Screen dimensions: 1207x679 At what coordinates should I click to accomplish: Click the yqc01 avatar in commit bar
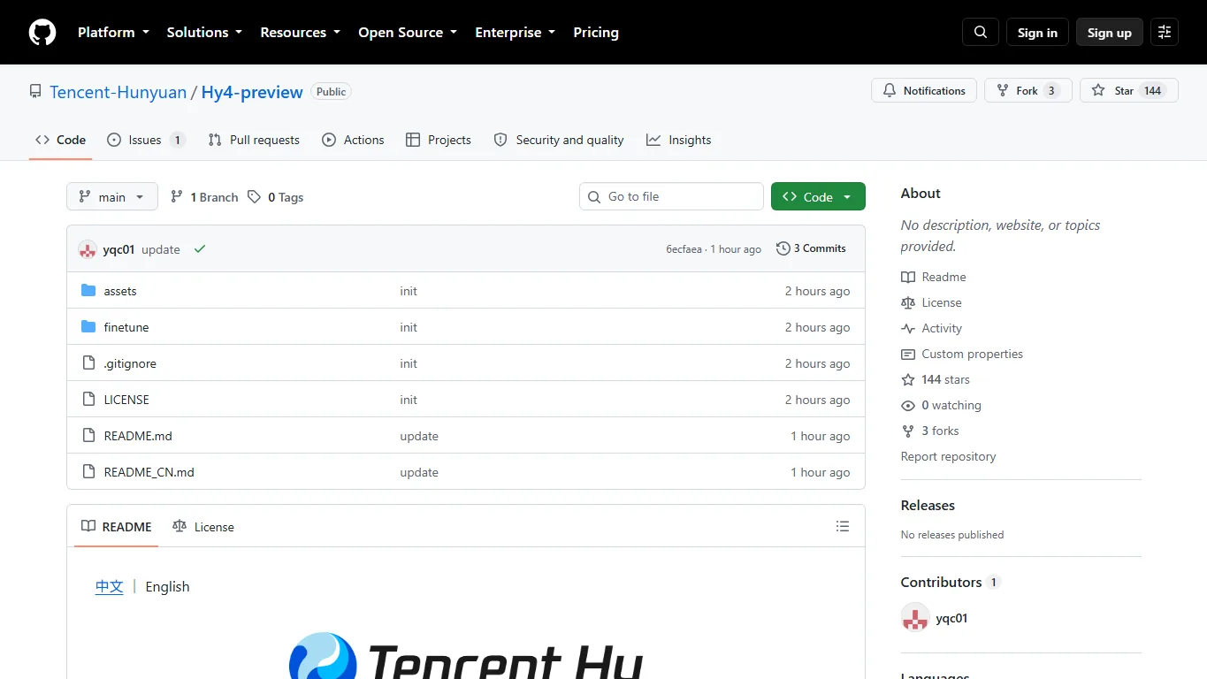coord(88,249)
